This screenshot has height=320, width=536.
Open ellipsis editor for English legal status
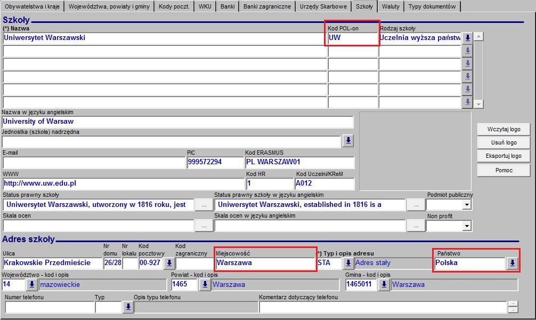click(x=416, y=205)
